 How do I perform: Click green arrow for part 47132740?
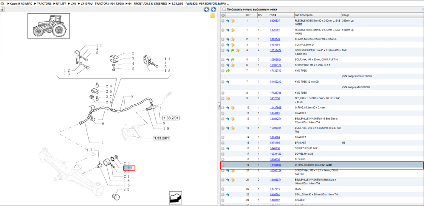[228, 70]
